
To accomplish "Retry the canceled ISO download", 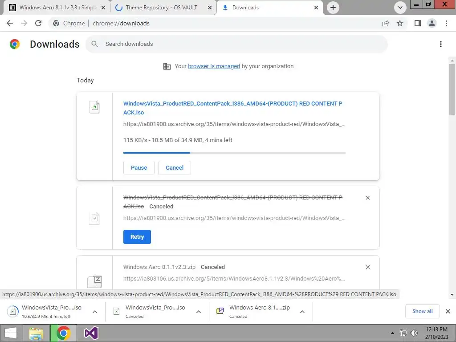I will point(137,237).
